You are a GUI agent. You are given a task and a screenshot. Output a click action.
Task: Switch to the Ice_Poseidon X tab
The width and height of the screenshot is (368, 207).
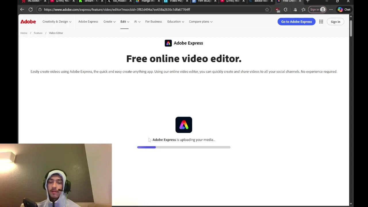(x=119, y=1)
